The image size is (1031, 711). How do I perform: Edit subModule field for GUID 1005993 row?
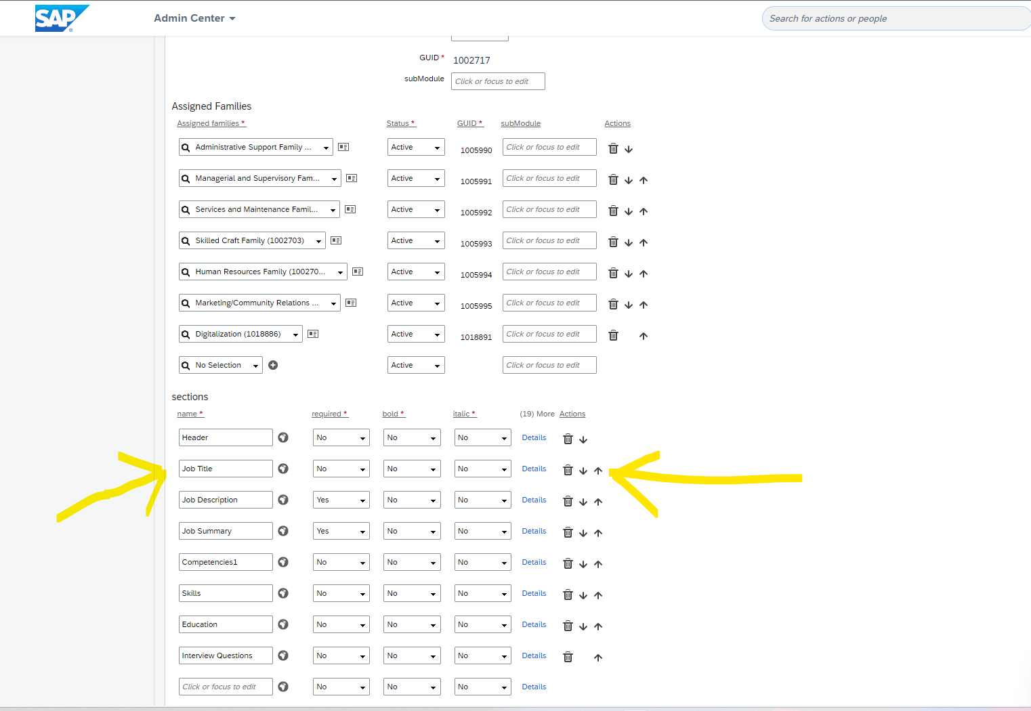(549, 240)
